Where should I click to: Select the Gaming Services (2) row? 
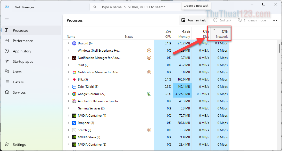click(x=146, y=108)
